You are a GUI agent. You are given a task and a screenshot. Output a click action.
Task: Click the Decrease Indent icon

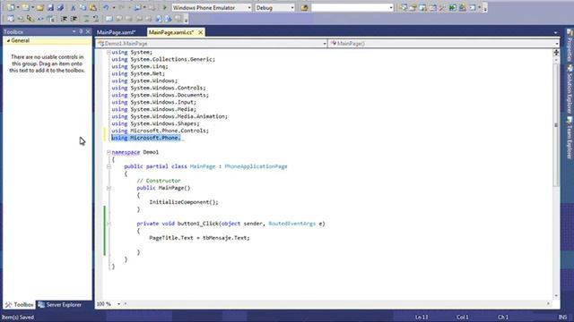click(64, 18)
